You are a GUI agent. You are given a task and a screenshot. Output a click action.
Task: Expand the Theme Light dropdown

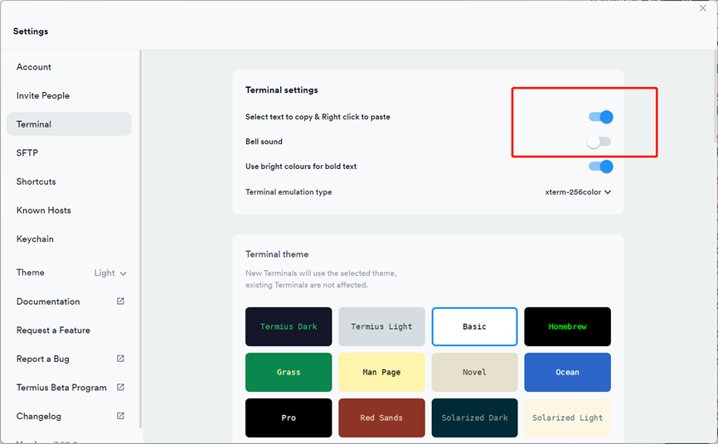point(110,273)
